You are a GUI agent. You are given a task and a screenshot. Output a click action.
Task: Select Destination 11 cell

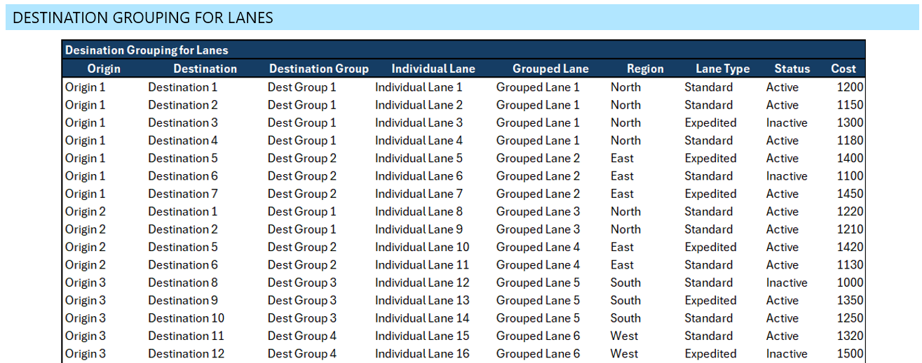(x=186, y=336)
